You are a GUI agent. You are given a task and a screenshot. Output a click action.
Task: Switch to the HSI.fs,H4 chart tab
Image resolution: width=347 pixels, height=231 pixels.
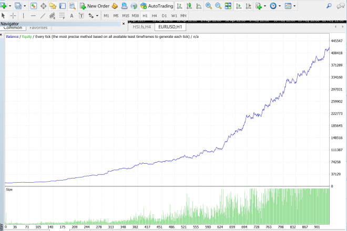pos(141,27)
